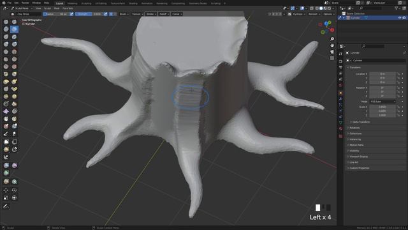The height and width of the screenshot is (230, 408).
Task: Select the highlighted Clay Strips brush
Action: pos(14,29)
